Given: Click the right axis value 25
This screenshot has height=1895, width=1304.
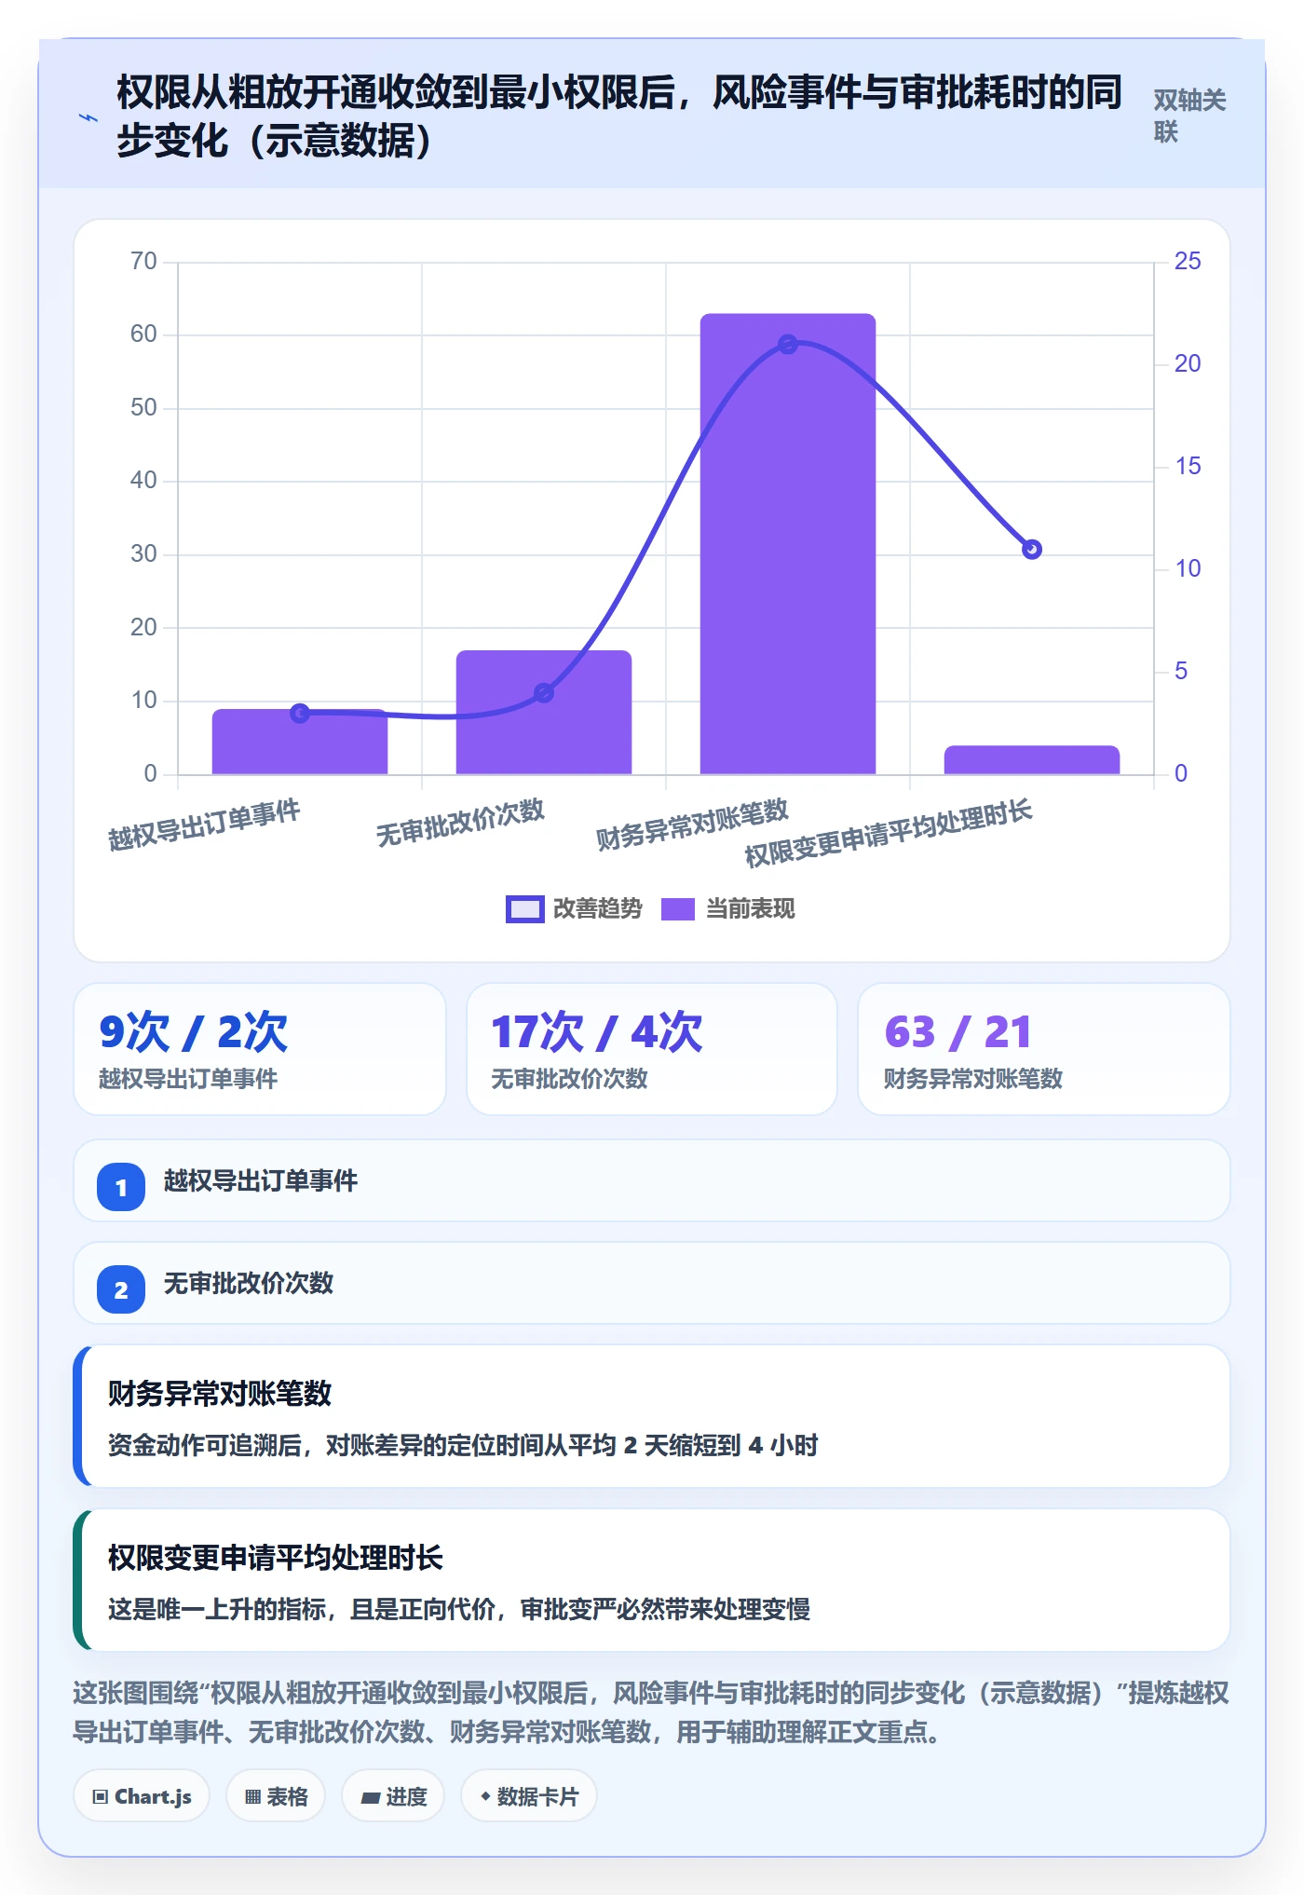Looking at the screenshot, I should (1188, 261).
